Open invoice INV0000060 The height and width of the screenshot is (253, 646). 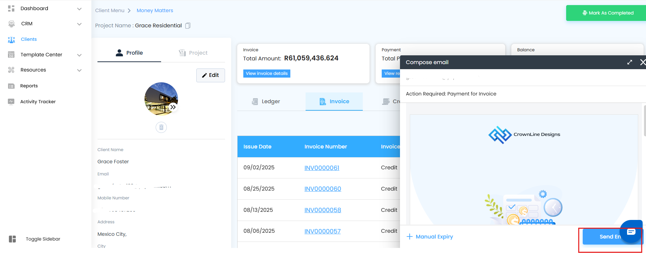(x=323, y=189)
